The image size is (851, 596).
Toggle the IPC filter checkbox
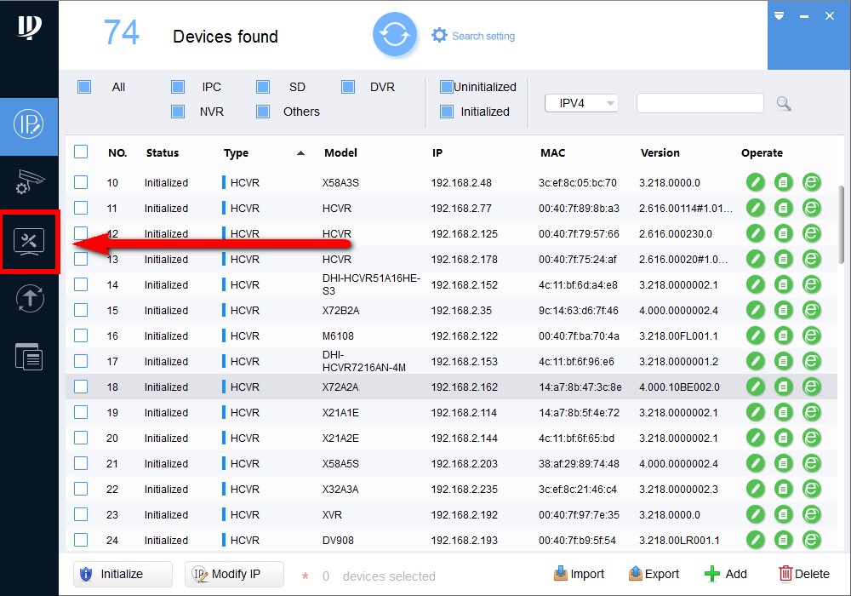click(x=178, y=87)
